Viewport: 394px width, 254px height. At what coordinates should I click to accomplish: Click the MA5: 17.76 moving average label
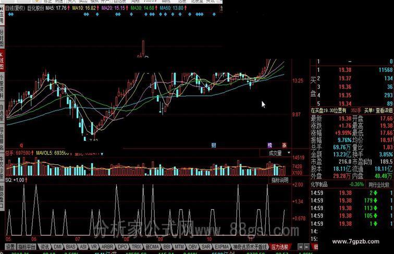point(57,8)
